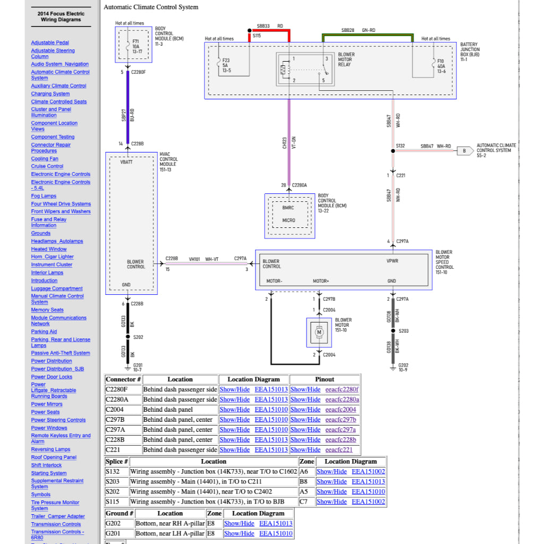Open EEA151002 link for splice S132
Viewport: 544px width, 544px height.
[368, 471]
